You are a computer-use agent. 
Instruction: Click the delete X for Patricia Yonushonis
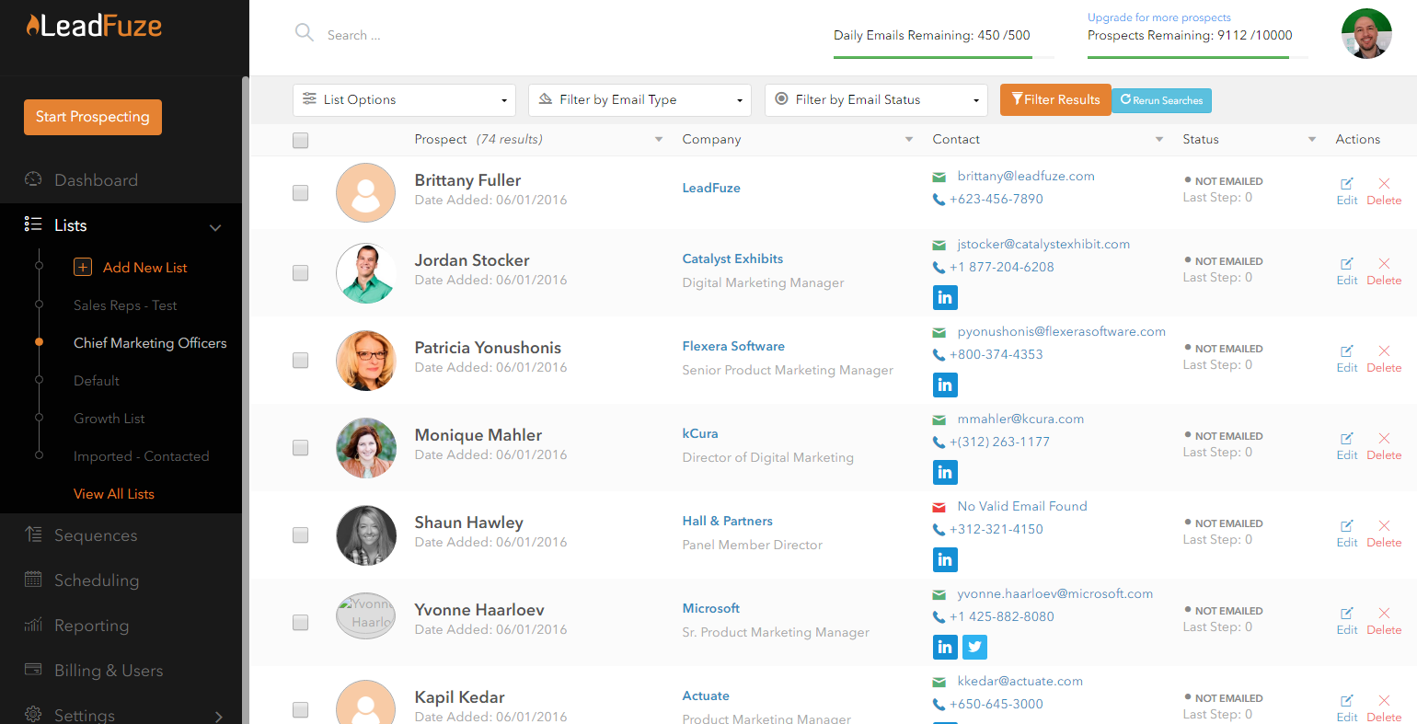click(x=1384, y=351)
